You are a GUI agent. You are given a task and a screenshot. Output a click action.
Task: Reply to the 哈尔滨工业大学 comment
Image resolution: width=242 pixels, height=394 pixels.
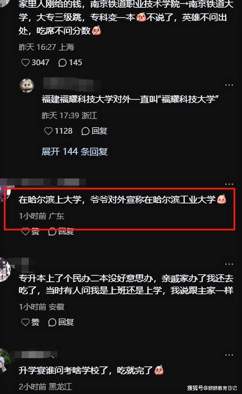point(61,232)
